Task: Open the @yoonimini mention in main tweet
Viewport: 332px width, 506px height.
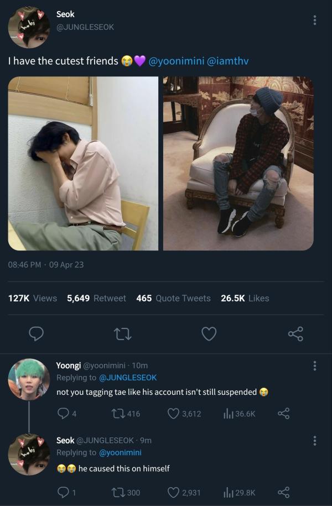Action: point(175,61)
